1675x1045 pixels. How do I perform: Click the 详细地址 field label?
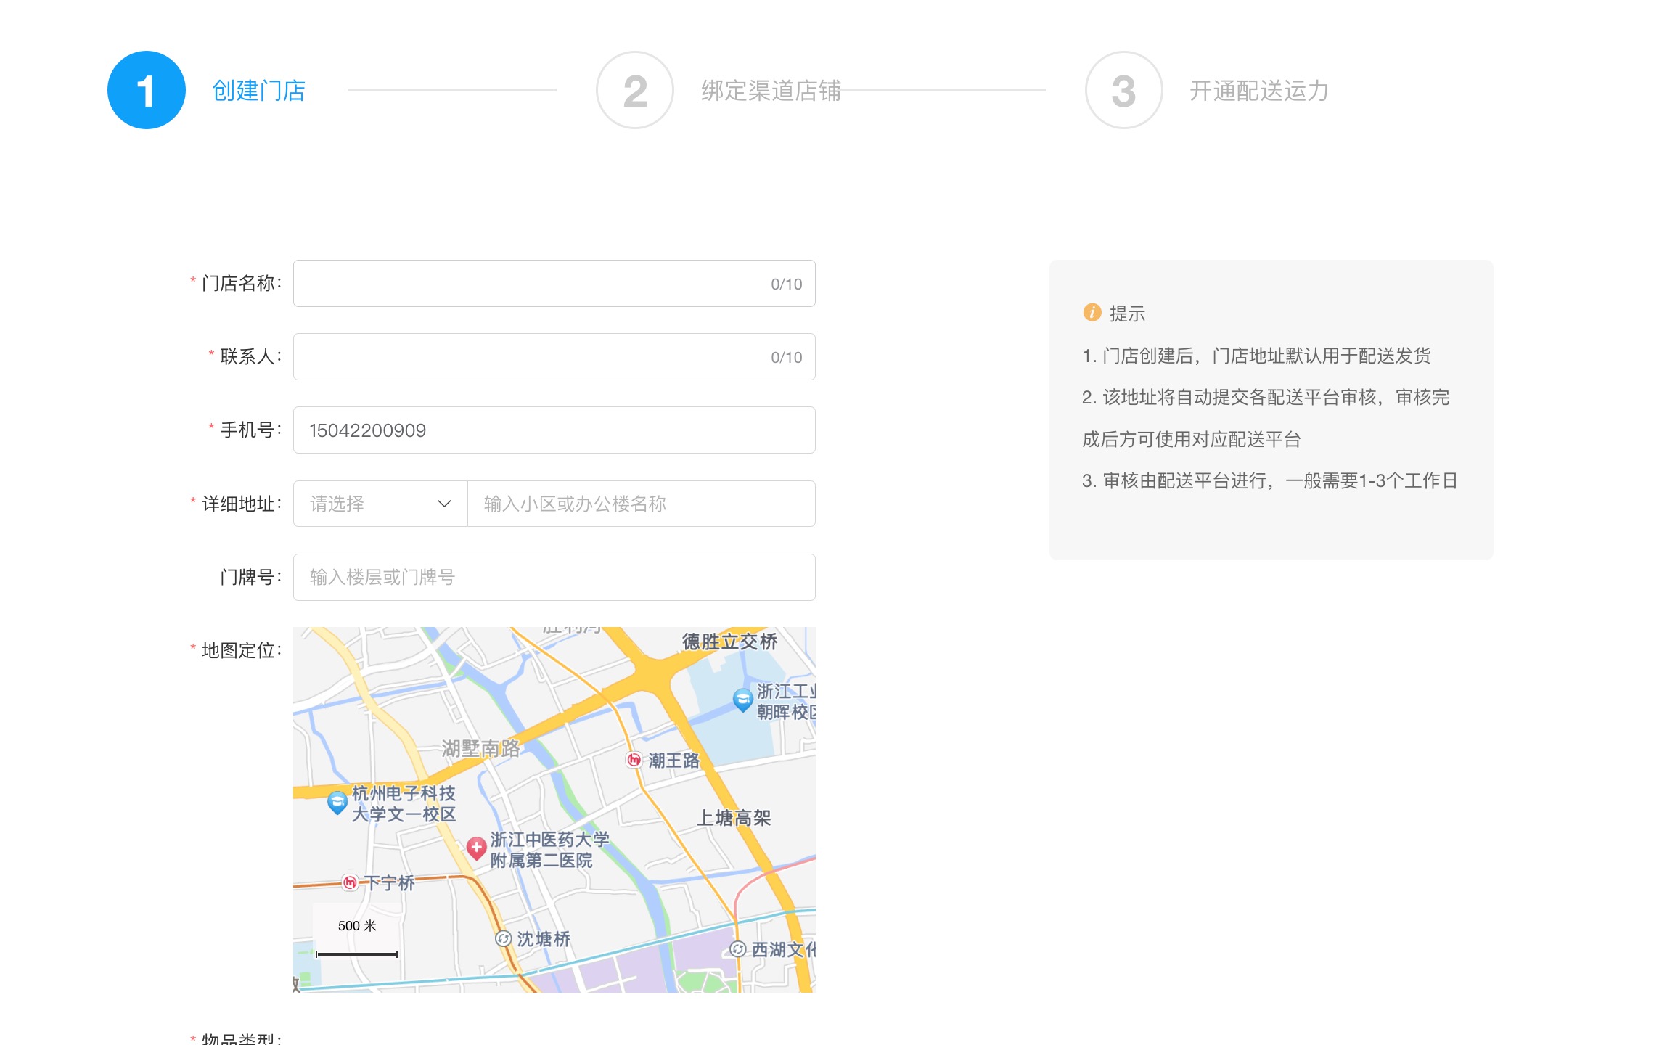241,504
